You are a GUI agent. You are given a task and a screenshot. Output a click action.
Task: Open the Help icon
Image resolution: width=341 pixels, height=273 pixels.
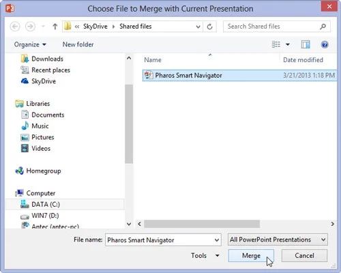[325, 44]
